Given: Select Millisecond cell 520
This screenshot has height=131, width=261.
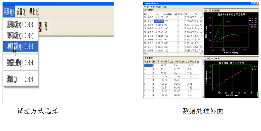Looking at the screenshot, I should pyautogui.click(x=171, y=47).
